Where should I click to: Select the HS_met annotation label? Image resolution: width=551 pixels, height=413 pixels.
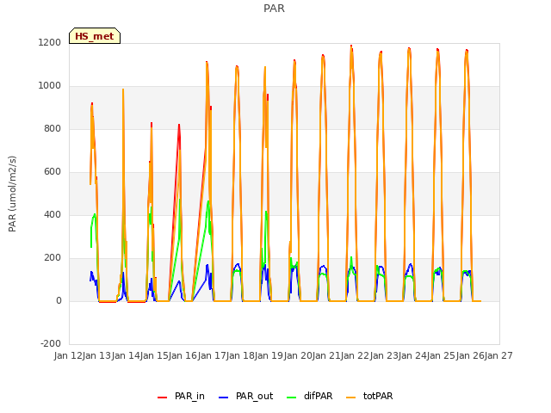click(x=95, y=36)
